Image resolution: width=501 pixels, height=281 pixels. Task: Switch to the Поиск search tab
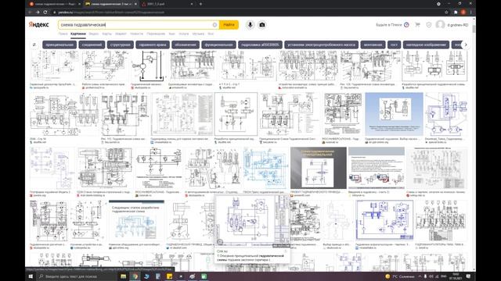63,34
